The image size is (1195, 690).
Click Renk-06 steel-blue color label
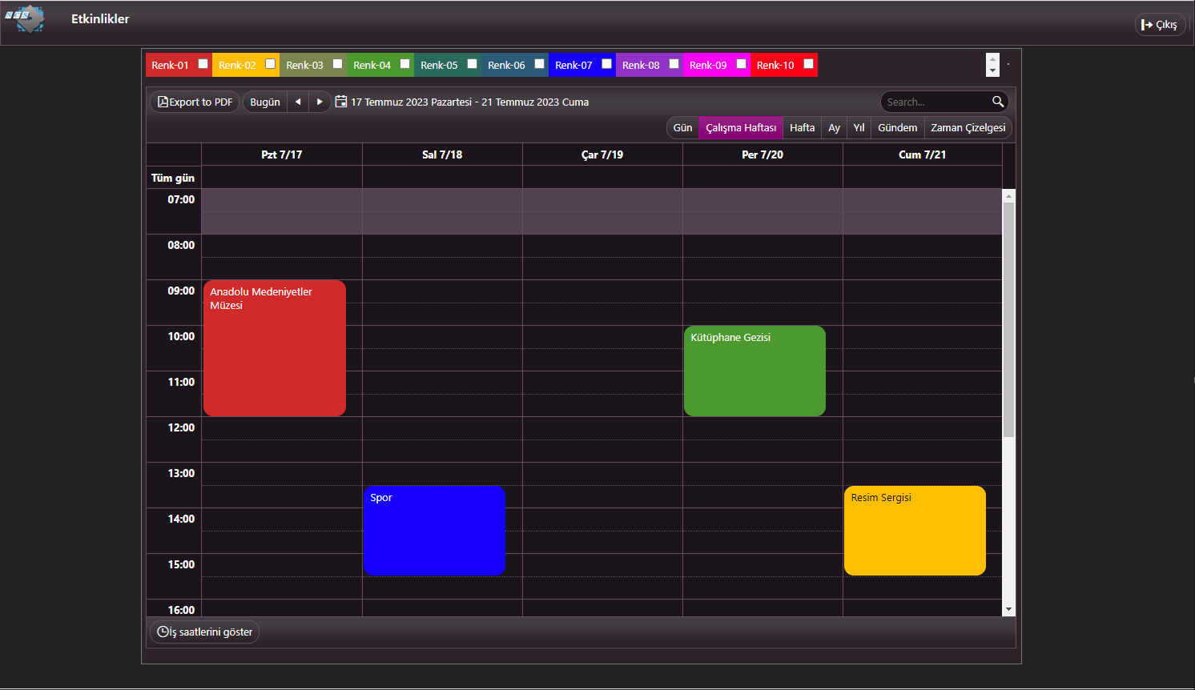506,65
